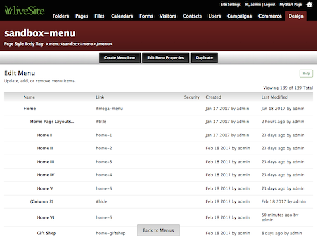The image size is (317, 237).
Task: Switch to the Campaigns tab
Action: (239, 16)
